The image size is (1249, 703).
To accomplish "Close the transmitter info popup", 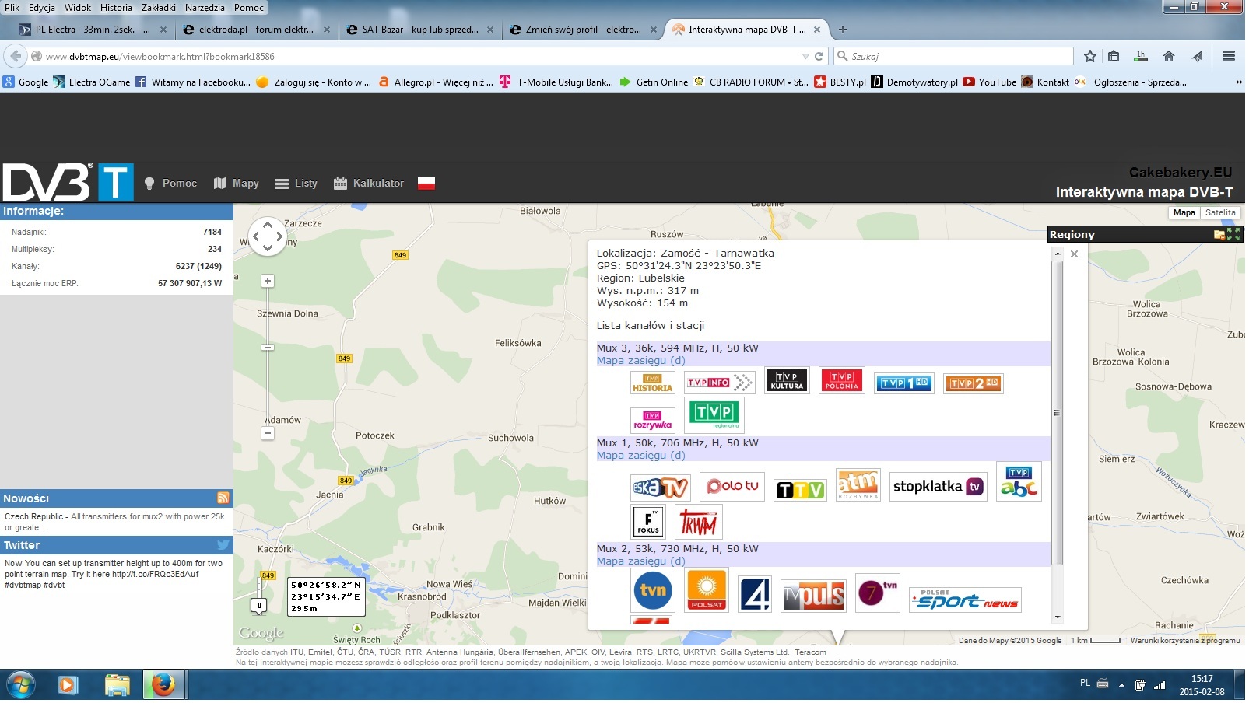I will pos(1075,254).
